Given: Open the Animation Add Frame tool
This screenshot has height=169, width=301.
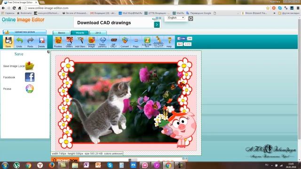Looking at the screenshot, I should coord(158,42).
